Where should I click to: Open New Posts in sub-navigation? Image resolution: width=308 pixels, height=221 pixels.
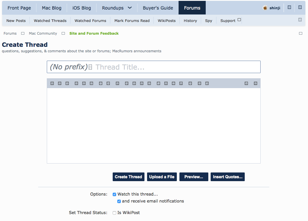click(16, 21)
